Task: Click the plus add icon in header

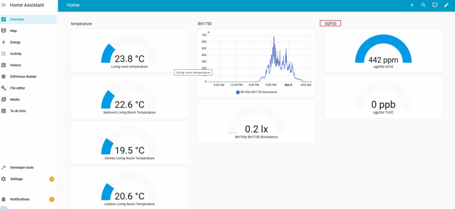Action: coord(412,5)
